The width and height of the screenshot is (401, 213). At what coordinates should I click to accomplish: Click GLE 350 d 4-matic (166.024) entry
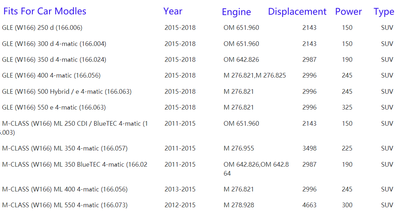click(x=54, y=60)
